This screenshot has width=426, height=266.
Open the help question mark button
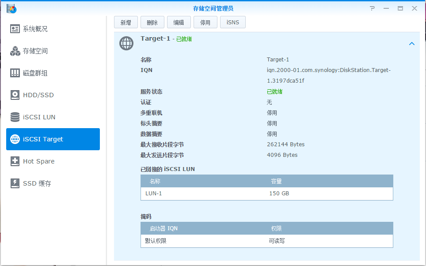pyautogui.click(x=373, y=8)
